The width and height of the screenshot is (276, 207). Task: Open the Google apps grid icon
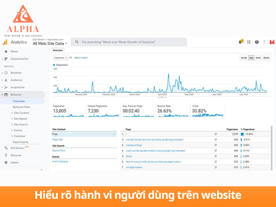249,42
